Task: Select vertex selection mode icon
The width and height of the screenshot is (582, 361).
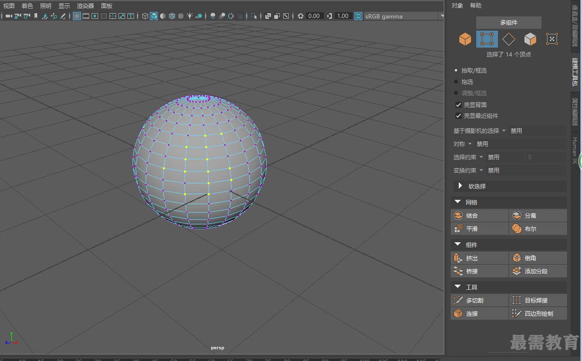Action: [487, 39]
